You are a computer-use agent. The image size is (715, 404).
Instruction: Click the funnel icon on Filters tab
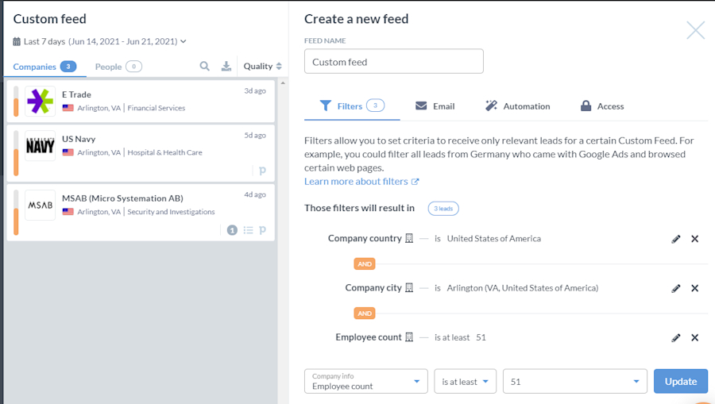[x=325, y=106]
